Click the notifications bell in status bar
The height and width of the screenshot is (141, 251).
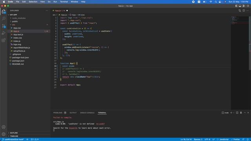[247, 139]
